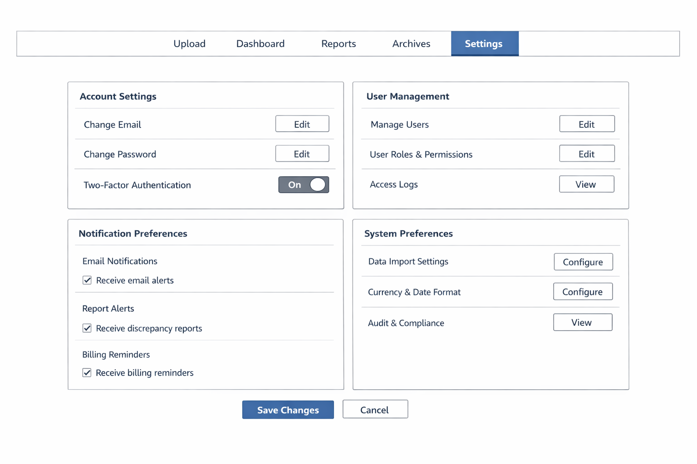
Task: Click Edit next to Change Password
Action: pos(302,154)
